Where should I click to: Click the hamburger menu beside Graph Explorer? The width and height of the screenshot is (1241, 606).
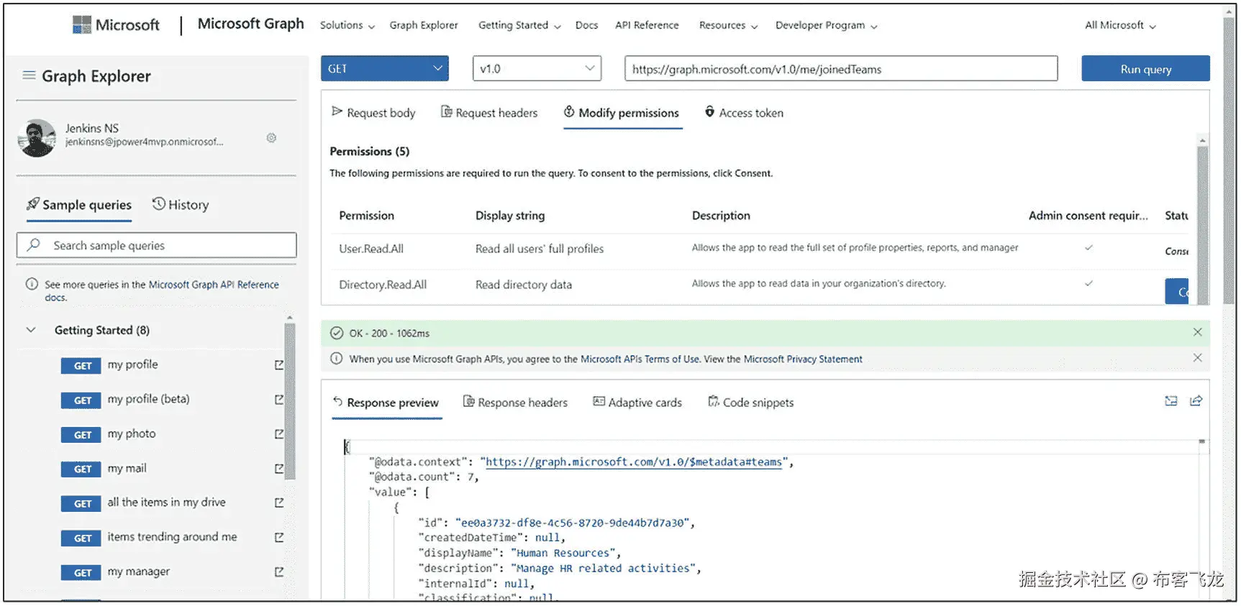29,75
